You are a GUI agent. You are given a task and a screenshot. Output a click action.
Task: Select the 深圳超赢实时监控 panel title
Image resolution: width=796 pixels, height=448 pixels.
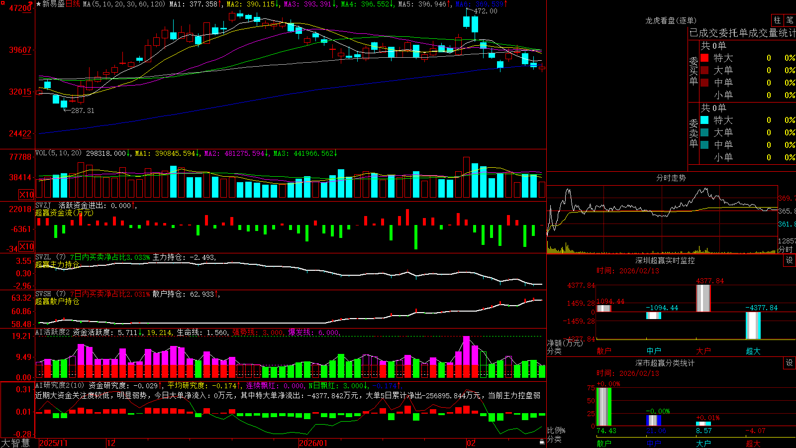point(665,260)
